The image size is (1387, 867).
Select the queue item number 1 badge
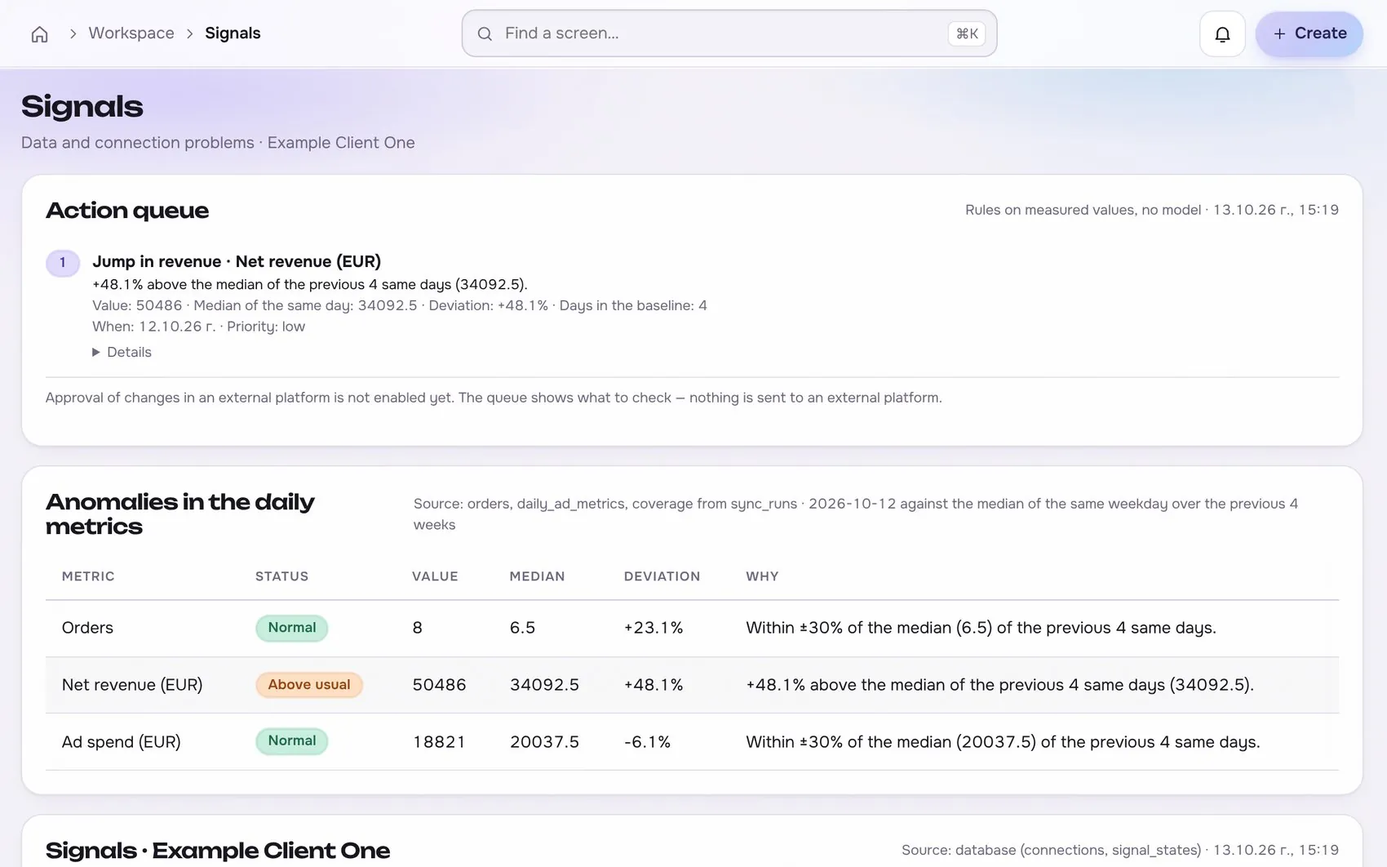pyautogui.click(x=62, y=263)
